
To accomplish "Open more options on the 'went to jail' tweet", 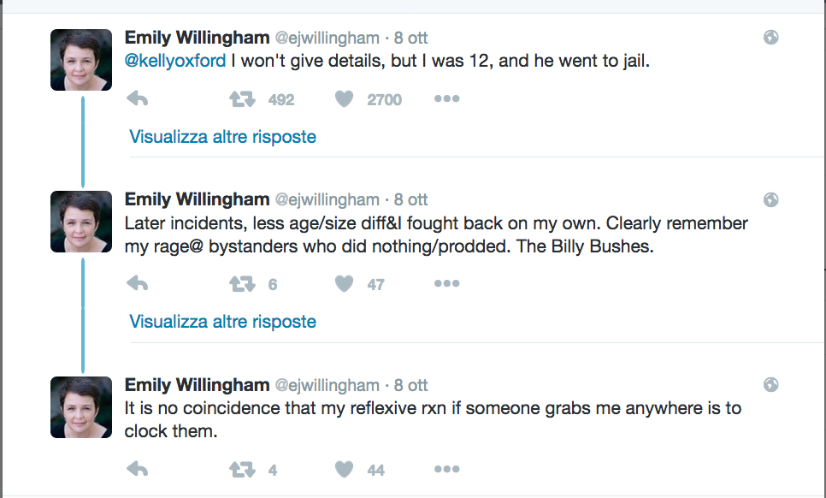I will click(446, 99).
